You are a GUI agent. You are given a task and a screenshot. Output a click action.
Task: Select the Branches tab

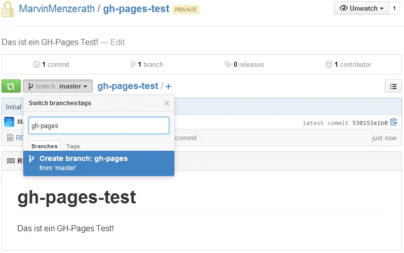pyautogui.click(x=44, y=146)
